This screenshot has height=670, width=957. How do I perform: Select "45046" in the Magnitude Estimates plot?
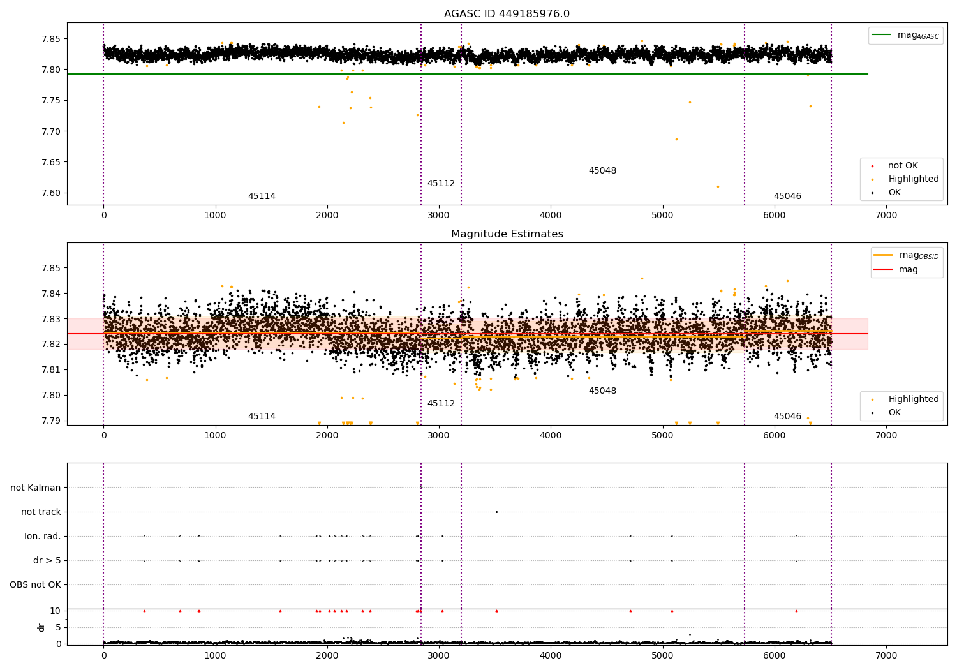[x=787, y=416]
